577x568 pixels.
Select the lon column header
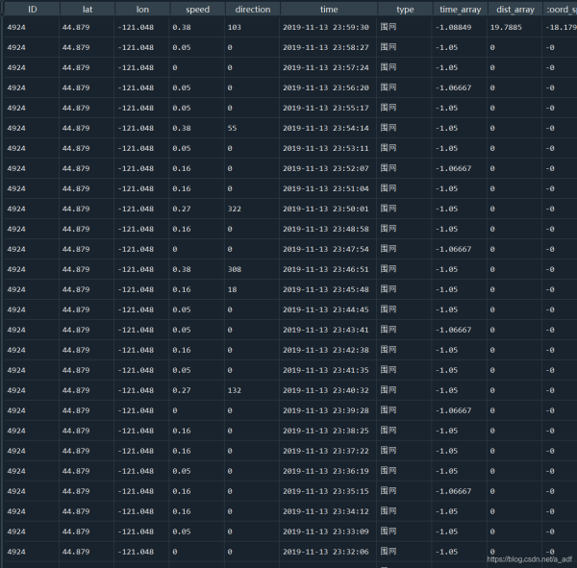142,9
